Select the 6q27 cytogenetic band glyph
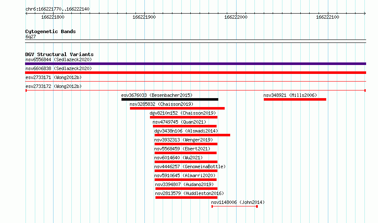 195,41
